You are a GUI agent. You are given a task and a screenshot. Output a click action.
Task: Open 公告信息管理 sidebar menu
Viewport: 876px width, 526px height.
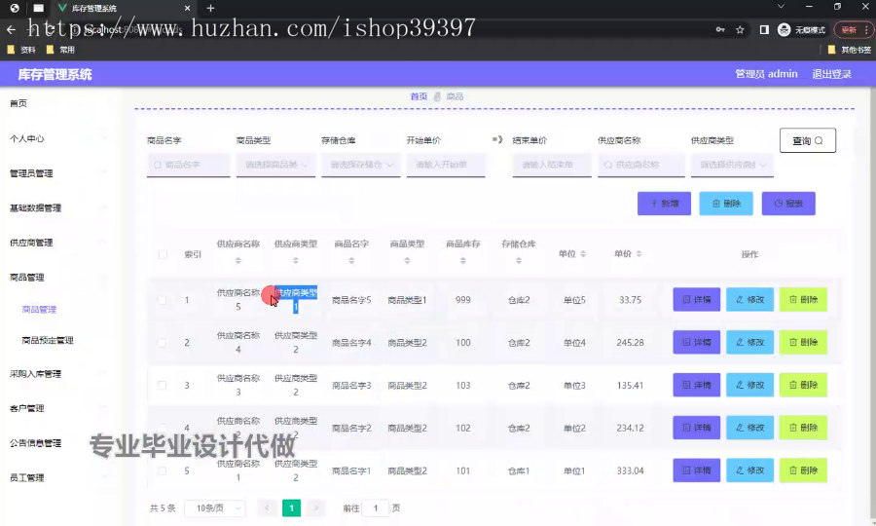[x=58, y=443]
